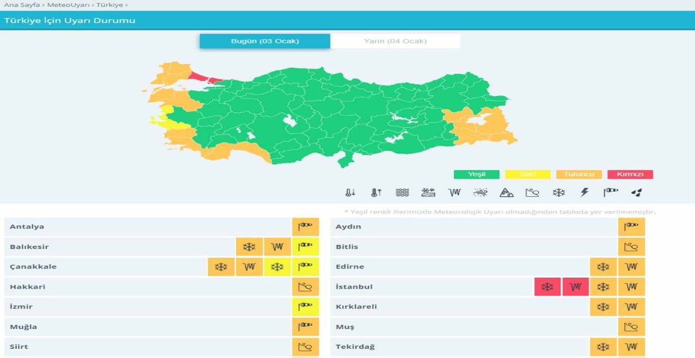Screen dimensions: 695x358
Task: Open Muş avalanche warning icon
Action: tap(631, 327)
